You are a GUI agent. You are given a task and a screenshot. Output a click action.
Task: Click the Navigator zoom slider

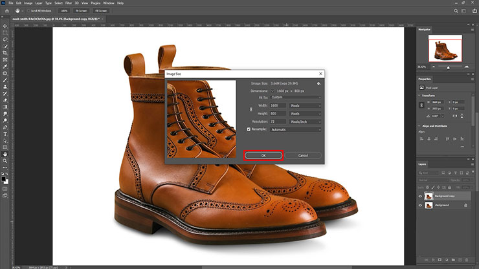click(x=448, y=67)
